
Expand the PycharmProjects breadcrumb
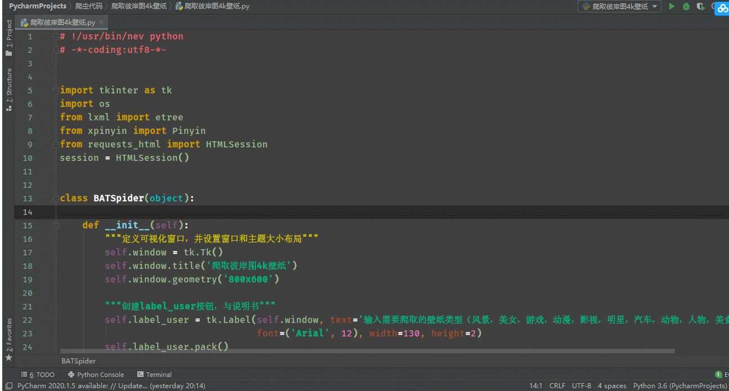click(x=37, y=6)
